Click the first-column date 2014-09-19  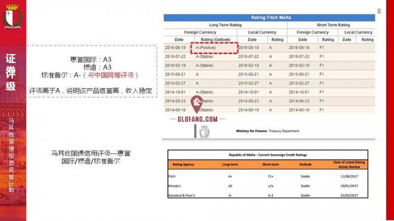point(175,110)
